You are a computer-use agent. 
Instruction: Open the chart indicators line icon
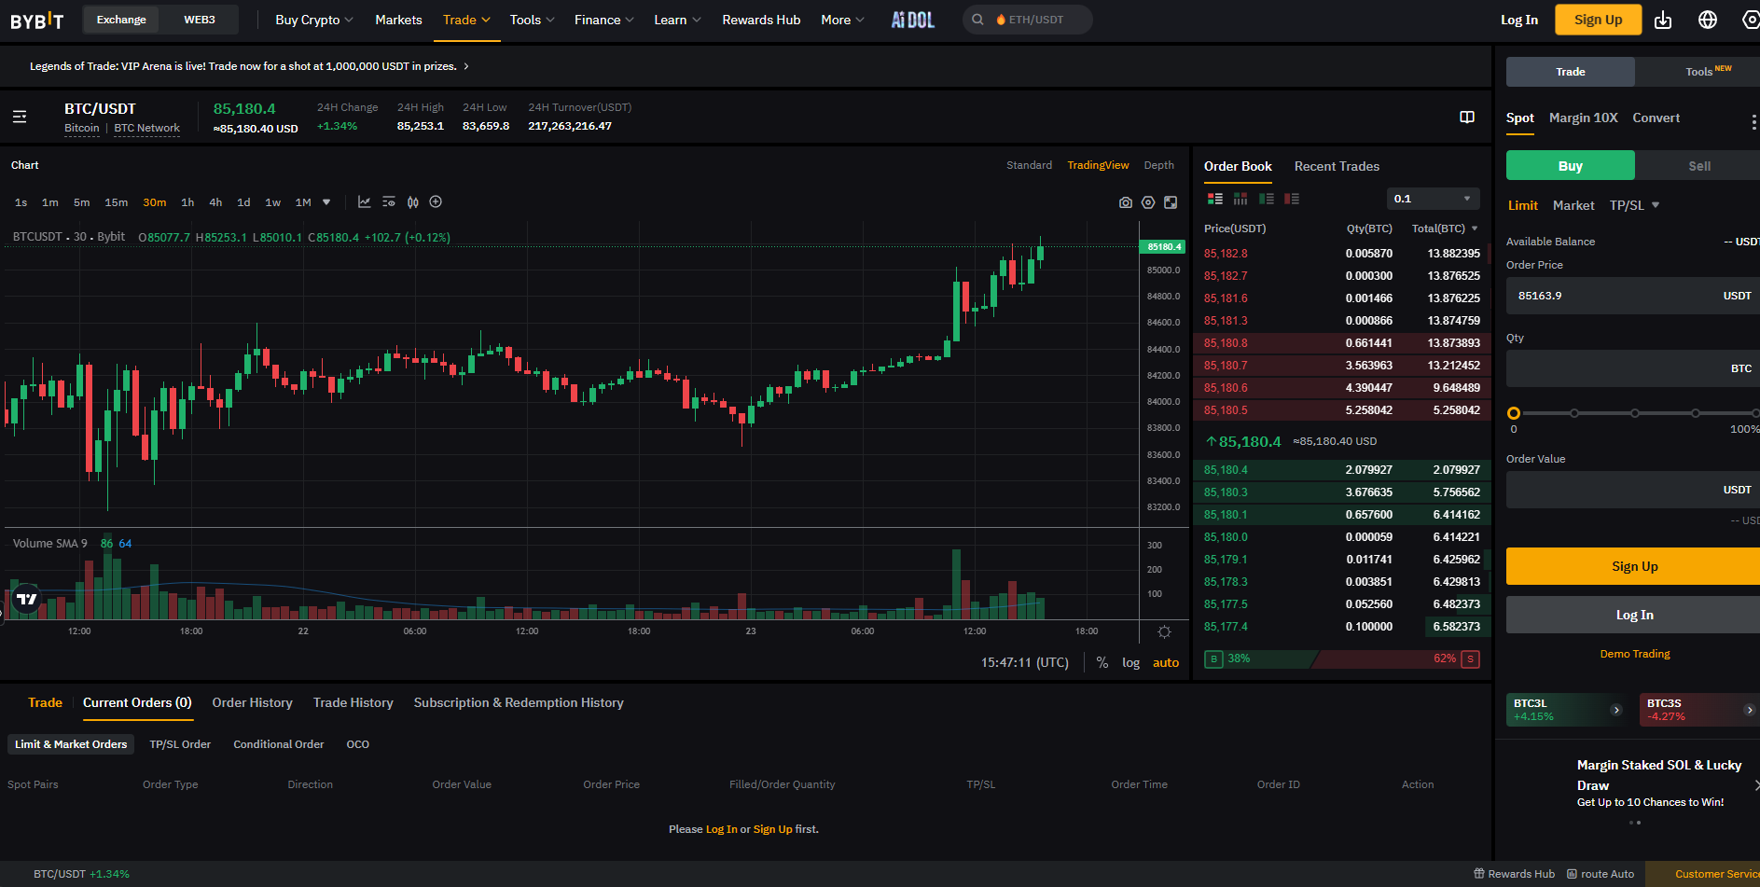pyautogui.click(x=365, y=202)
